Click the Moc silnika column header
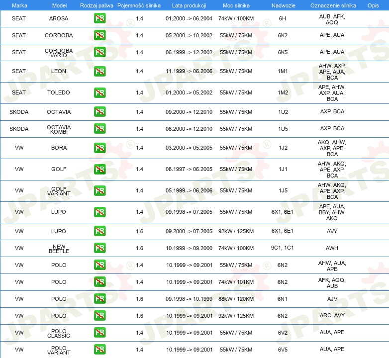This screenshot has height=358, width=389. click(x=236, y=5)
